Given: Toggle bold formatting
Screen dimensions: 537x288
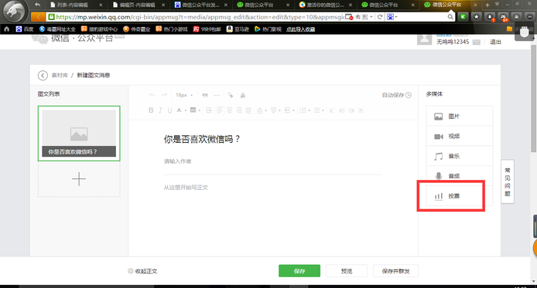Looking at the screenshot, I should click(151, 110).
